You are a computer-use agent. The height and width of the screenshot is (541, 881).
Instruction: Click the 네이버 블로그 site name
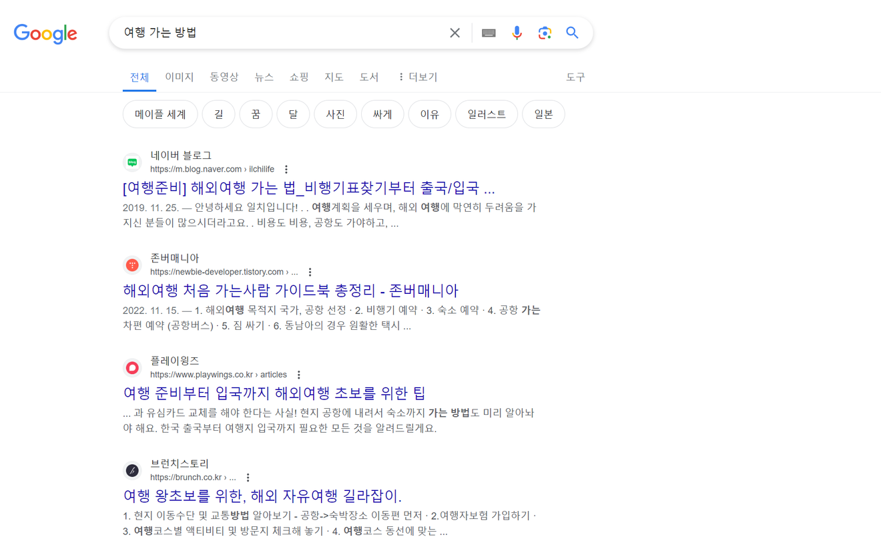180,155
